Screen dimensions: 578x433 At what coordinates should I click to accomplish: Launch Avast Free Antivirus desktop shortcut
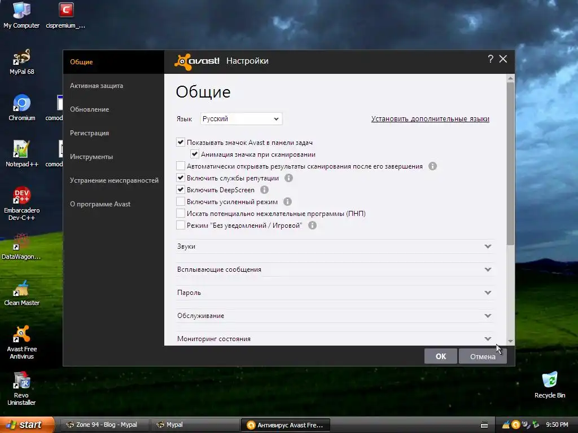point(21,342)
